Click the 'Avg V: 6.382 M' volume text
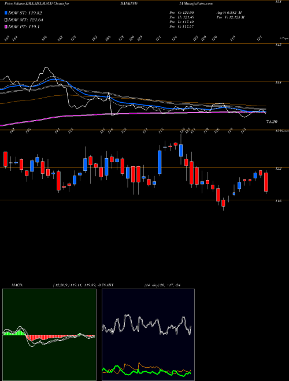This screenshot has height=381, width=289. [x=229, y=13]
